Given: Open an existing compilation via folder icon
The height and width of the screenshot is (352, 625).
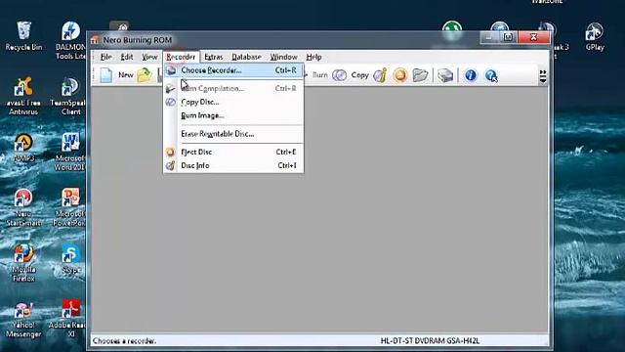Looking at the screenshot, I should [145, 75].
